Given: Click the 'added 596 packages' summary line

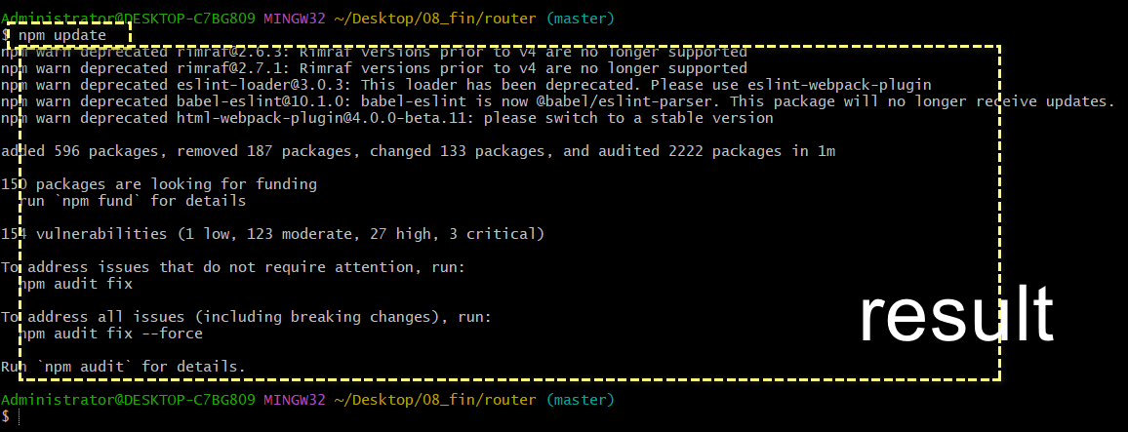Looking at the screenshot, I should point(418,151).
